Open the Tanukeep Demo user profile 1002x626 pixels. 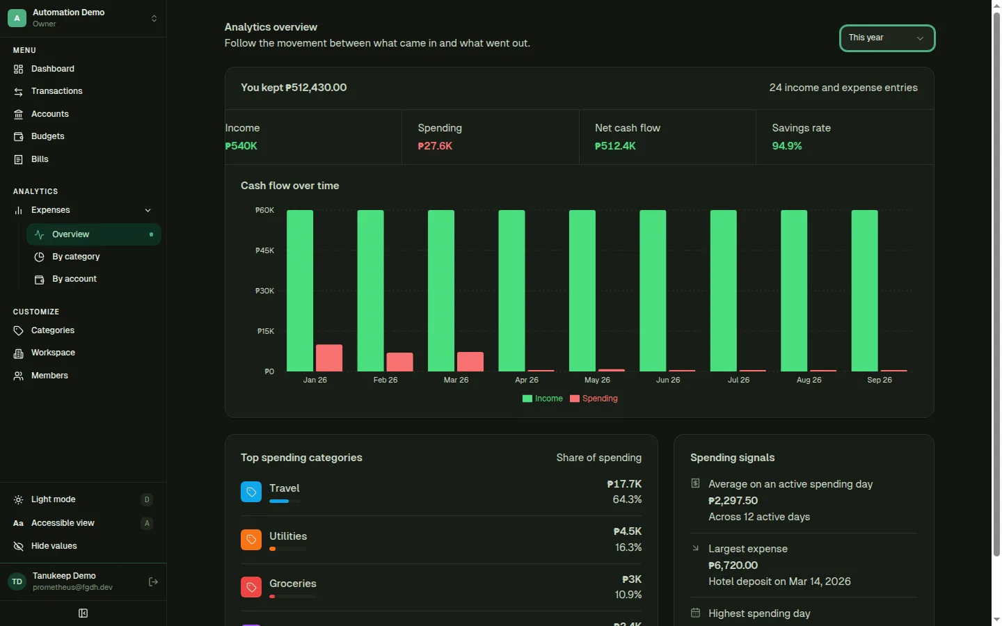(73, 581)
